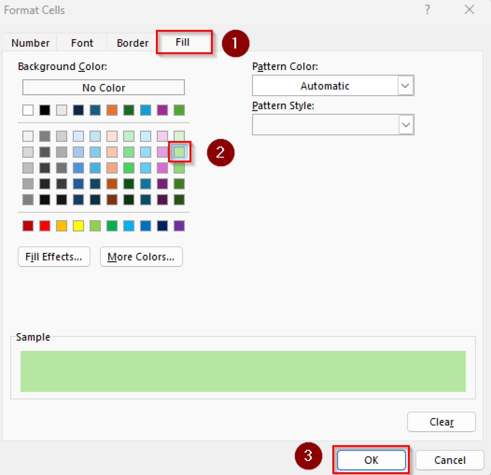Expand the Pattern Style dropdown
The height and width of the screenshot is (475, 491).
click(x=406, y=124)
